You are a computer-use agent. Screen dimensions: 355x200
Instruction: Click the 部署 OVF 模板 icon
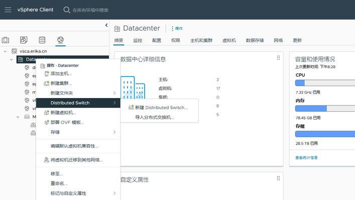click(47, 122)
